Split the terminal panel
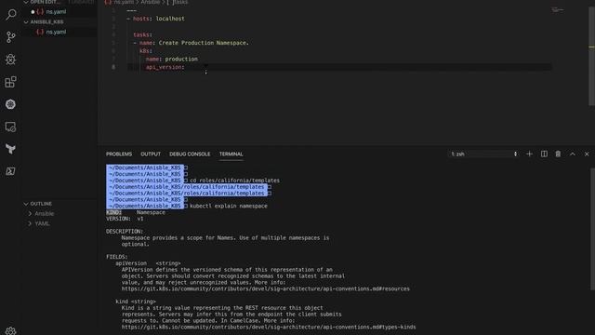The height and width of the screenshot is (335, 595). 544,154
